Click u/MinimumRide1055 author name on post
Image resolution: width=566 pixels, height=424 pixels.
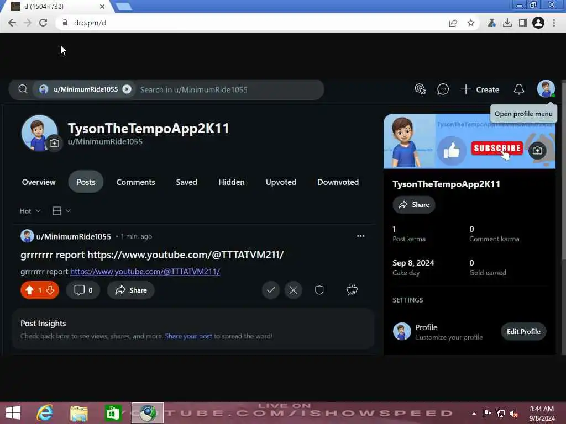pyautogui.click(x=74, y=236)
